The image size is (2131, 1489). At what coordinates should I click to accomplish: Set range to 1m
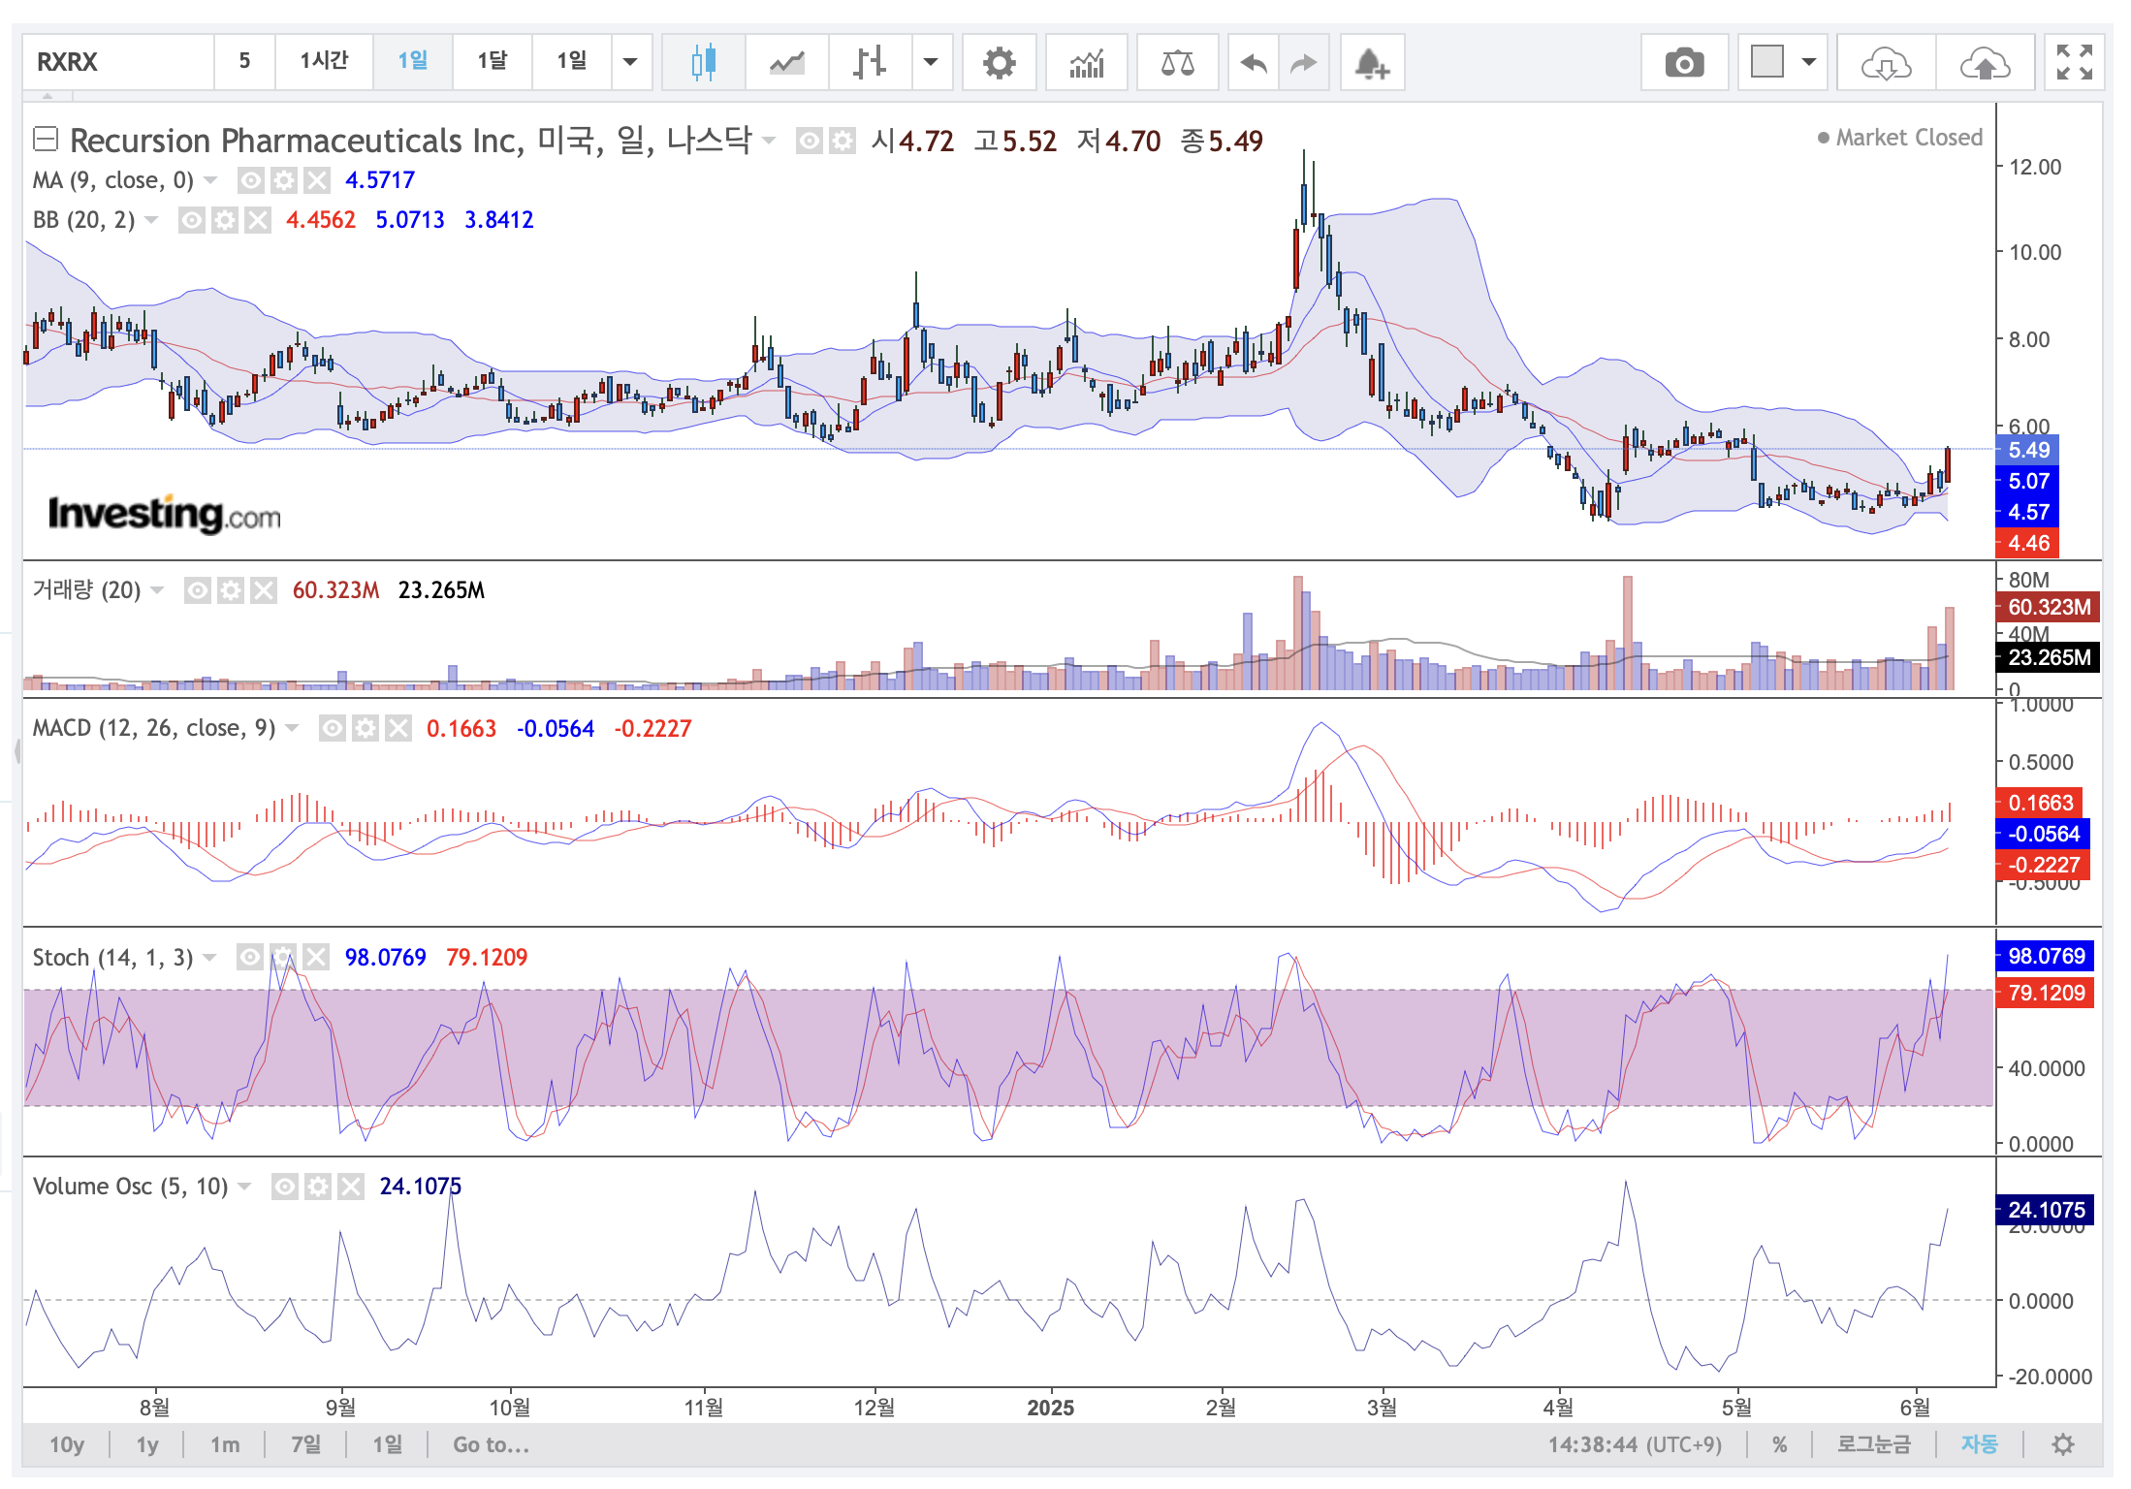point(225,1444)
